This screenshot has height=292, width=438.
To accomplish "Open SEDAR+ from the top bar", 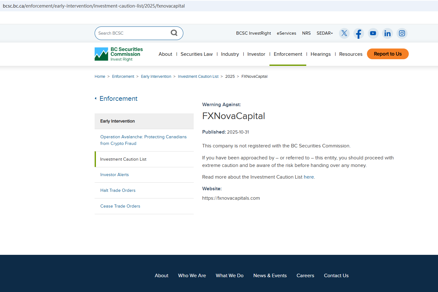I will 324,33.
